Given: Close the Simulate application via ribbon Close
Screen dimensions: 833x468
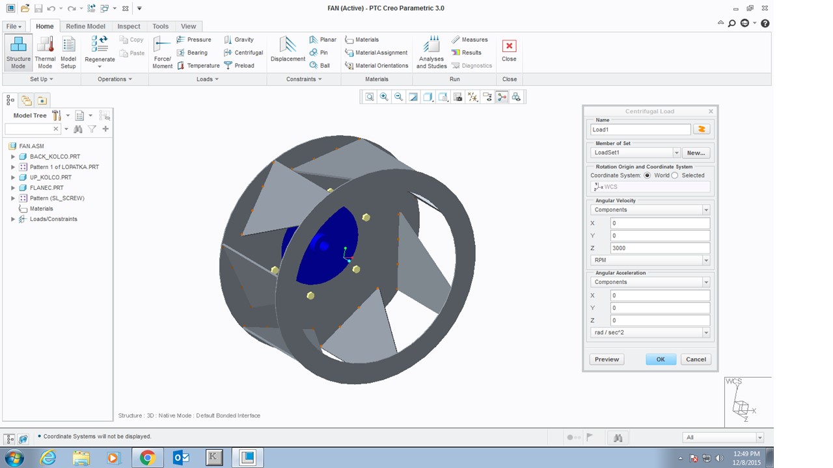Looking at the screenshot, I should pos(509,50).
